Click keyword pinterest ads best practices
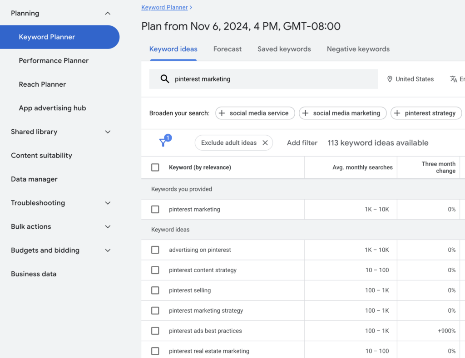This screenshot has height=358, width=465. [205, 331]
